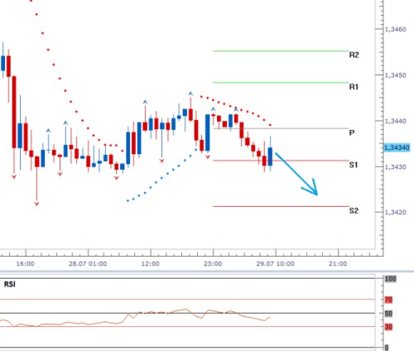Click the RSI indicator panel title
The image size is (414, 351).
[10, 284]
